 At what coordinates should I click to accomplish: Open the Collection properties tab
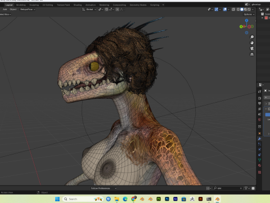click(x=259, y=126)
